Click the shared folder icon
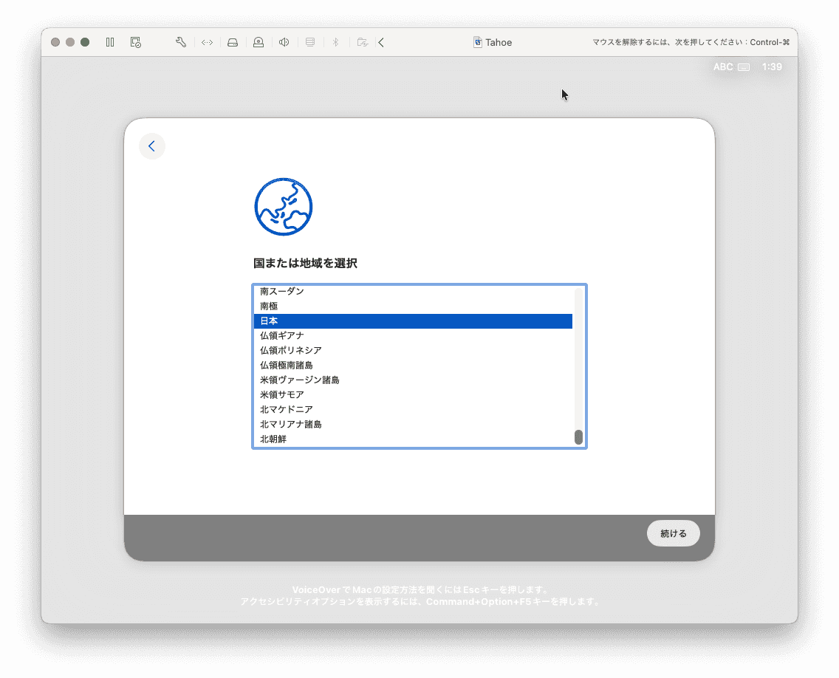The width and height of the screenshot is (839, 678). pos(362,42)
